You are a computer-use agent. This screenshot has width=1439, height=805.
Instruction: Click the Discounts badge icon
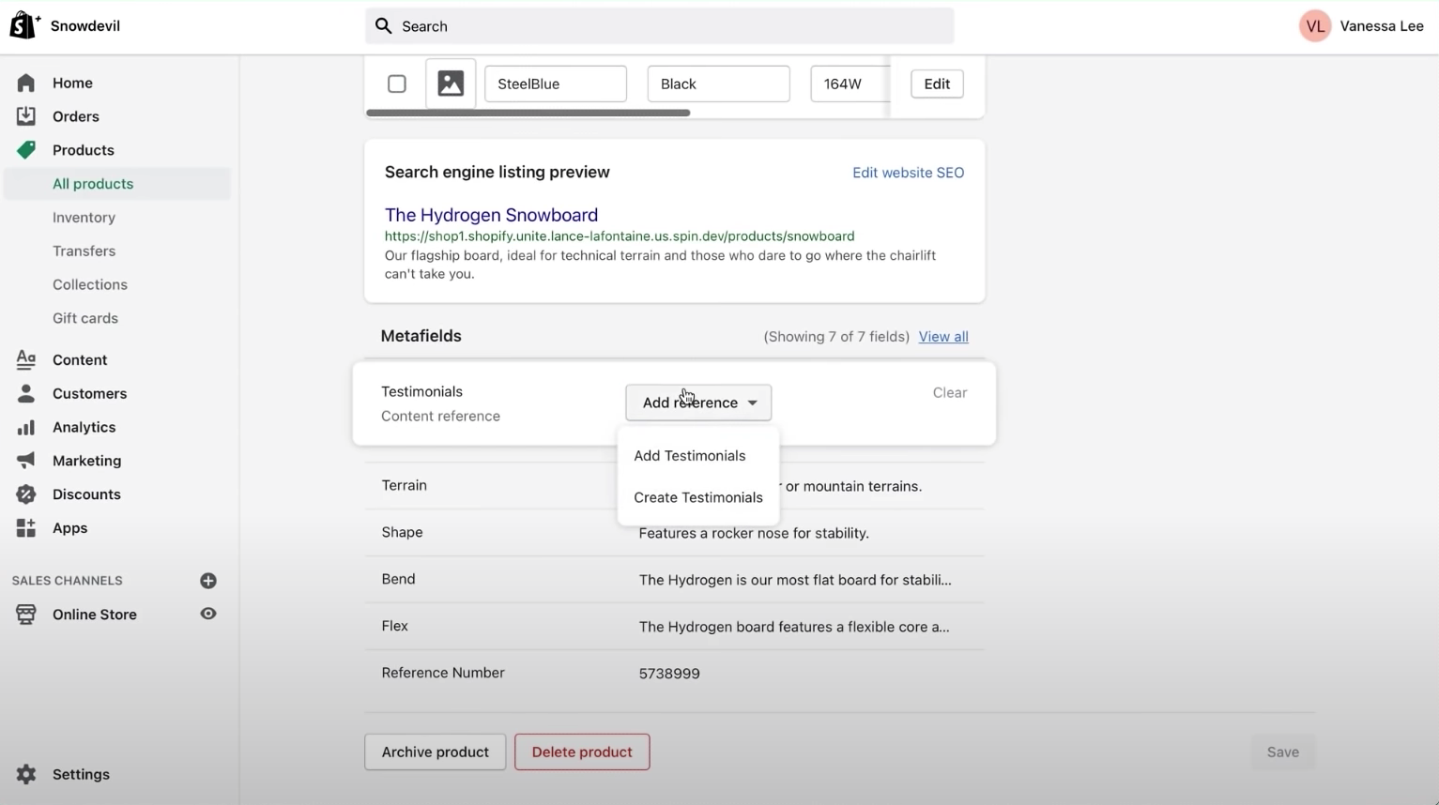coord(26,494)
